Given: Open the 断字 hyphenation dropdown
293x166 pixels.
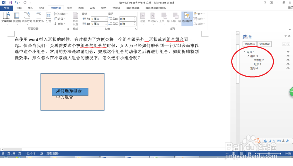Looking at the screenshot, I should click(59, 24).
